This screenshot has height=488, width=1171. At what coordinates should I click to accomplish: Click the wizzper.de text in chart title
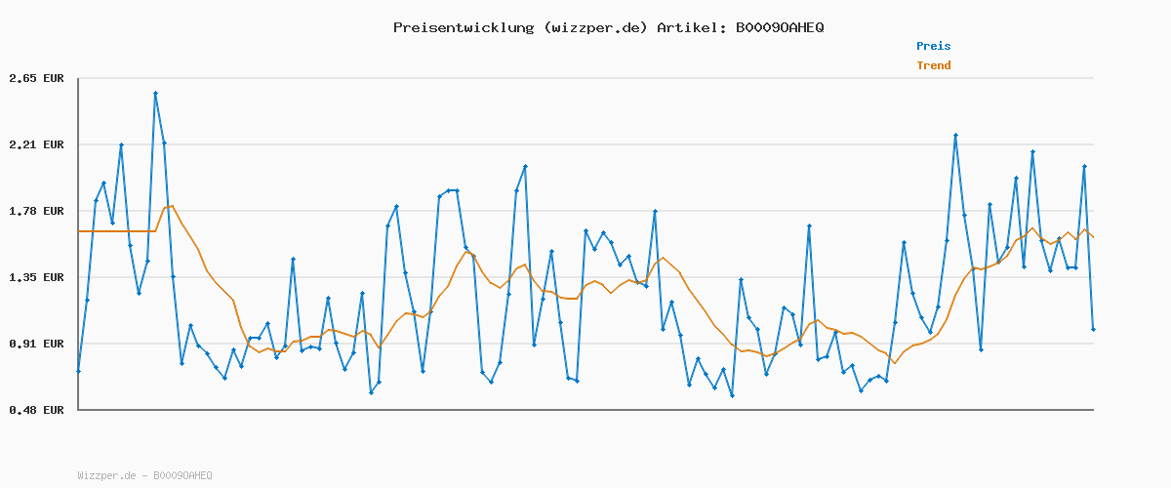594,27
